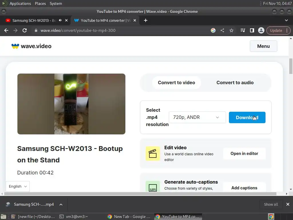Click the terminal icon in taskbar
Image resolution: width=293 pixels, height=220 pixels.
tap(62, 217)
